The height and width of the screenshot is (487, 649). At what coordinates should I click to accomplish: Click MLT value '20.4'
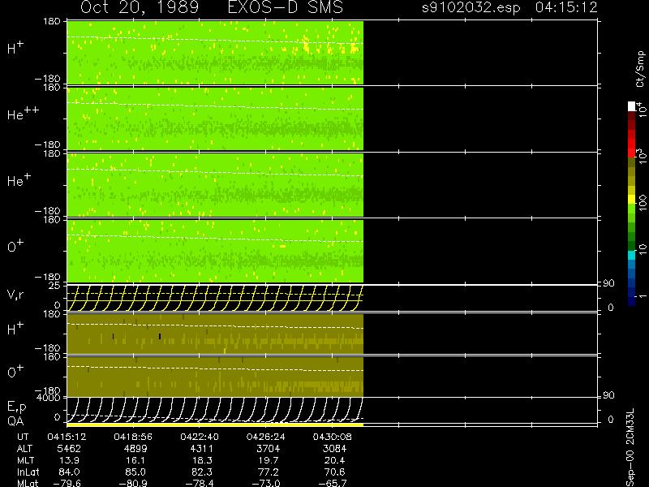coord(334,460)
